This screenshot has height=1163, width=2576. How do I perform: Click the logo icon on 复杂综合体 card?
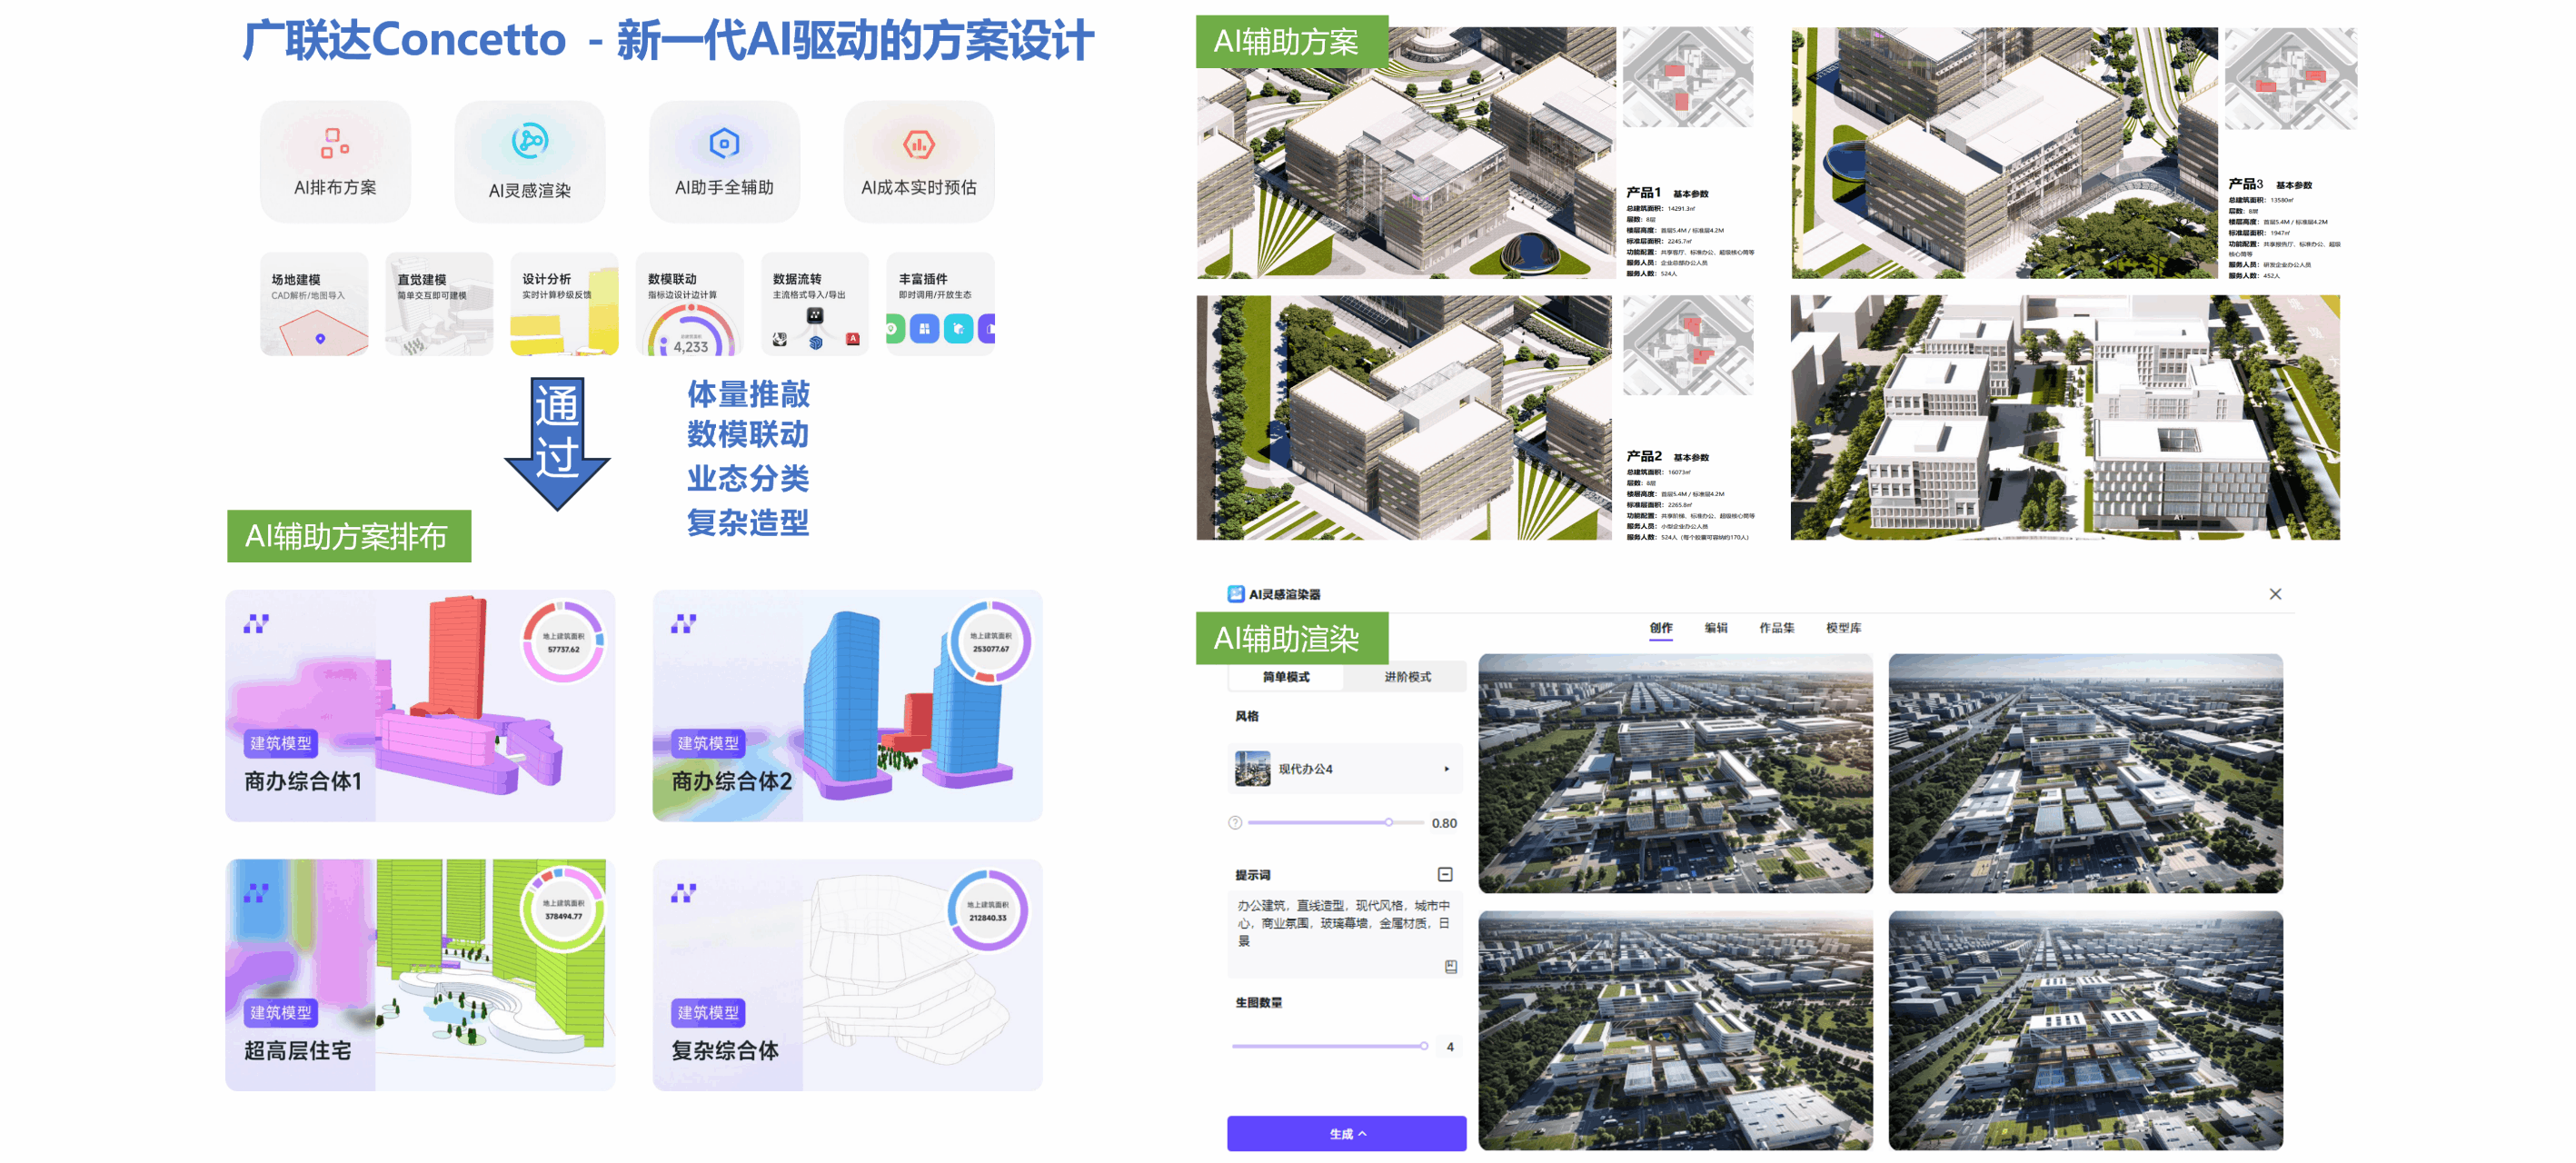(684, 893)
